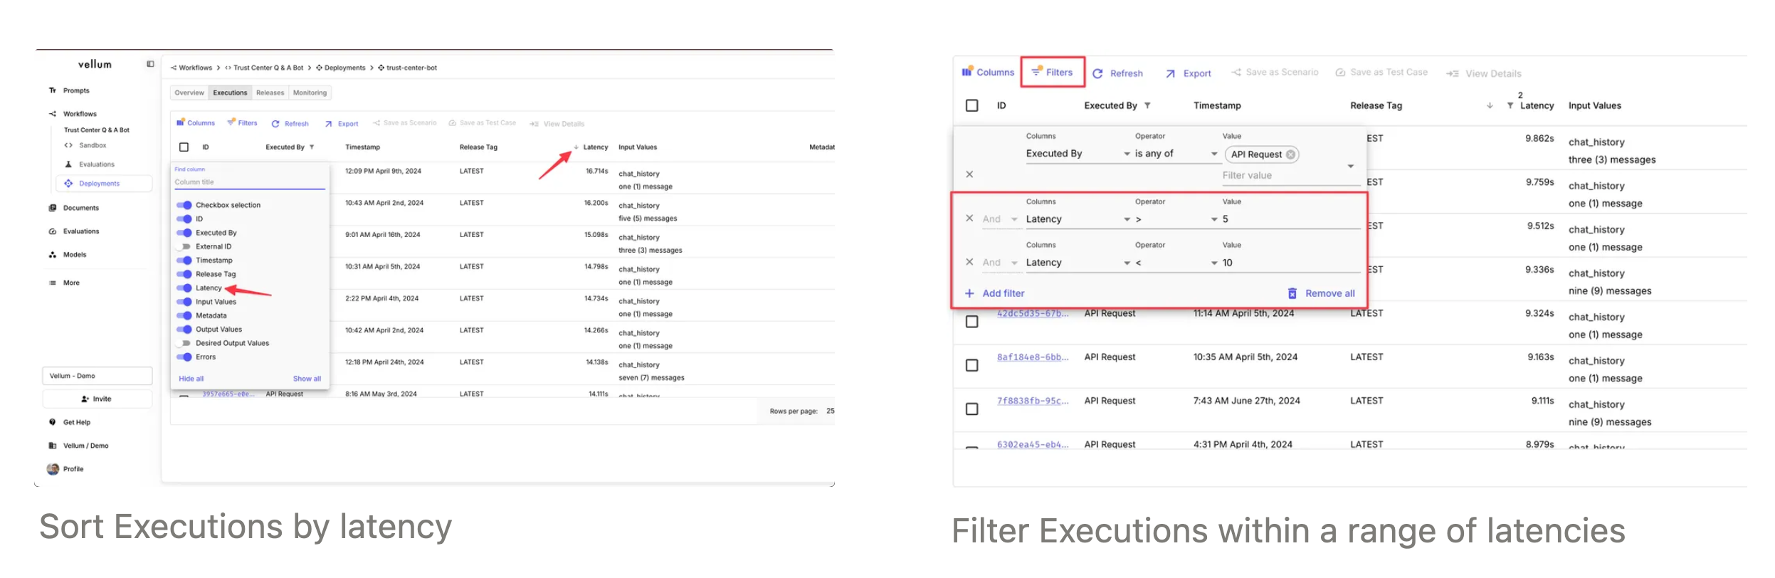The image size is (1775, 578).
Task: Toggle off Checkbox selection column
Action: tap(184, 205)
